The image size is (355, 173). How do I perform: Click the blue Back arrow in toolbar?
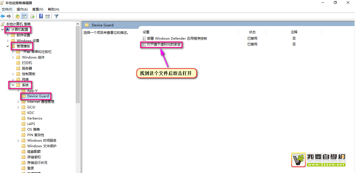pos(3,16)
